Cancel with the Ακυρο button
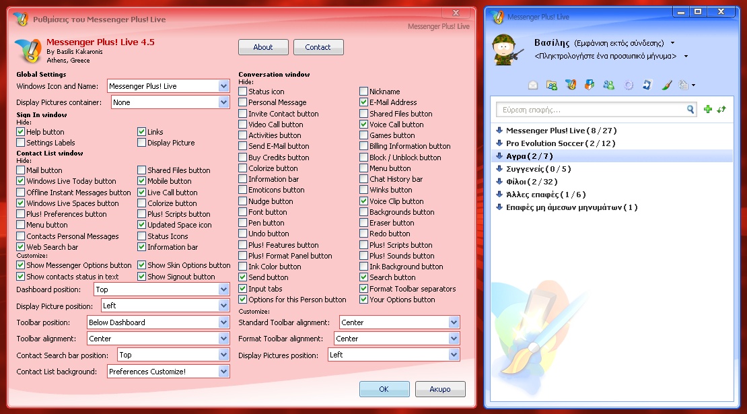 (439, 389)
